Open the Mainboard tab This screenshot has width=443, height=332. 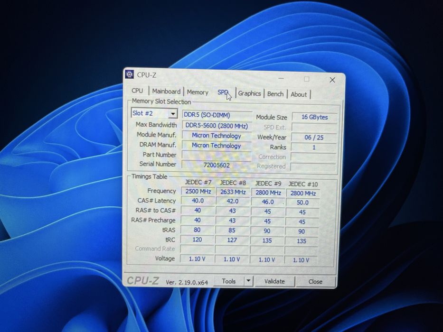point(166,92)
